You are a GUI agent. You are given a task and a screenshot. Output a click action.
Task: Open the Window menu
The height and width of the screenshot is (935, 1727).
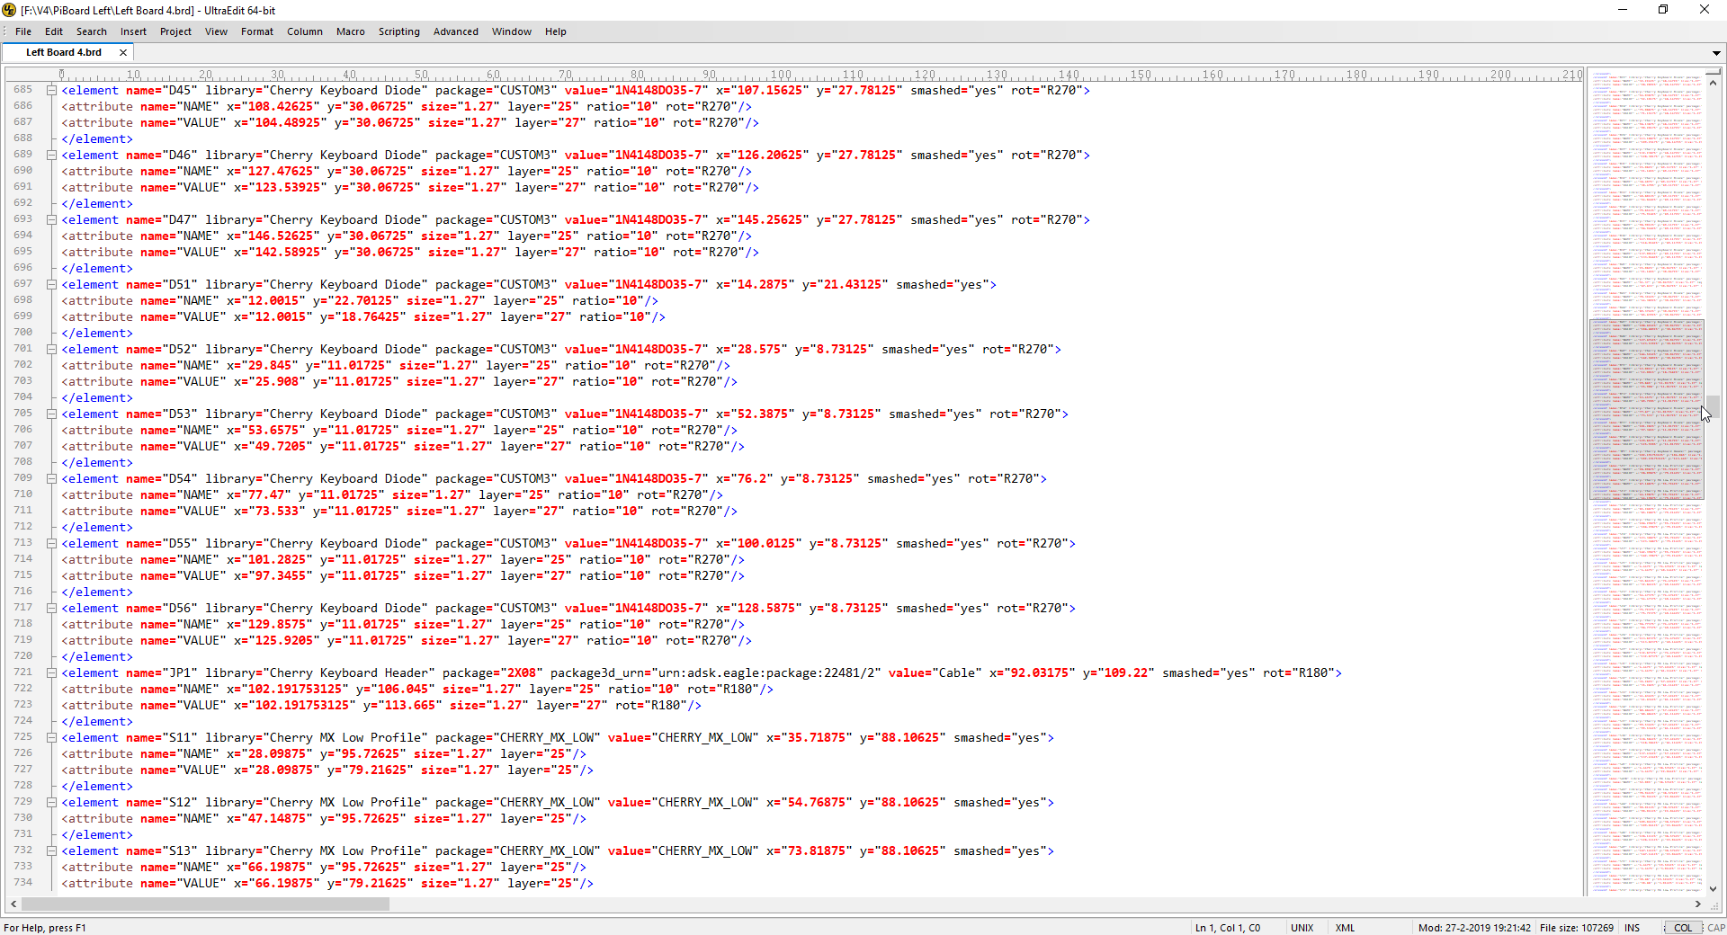point(512,31)
